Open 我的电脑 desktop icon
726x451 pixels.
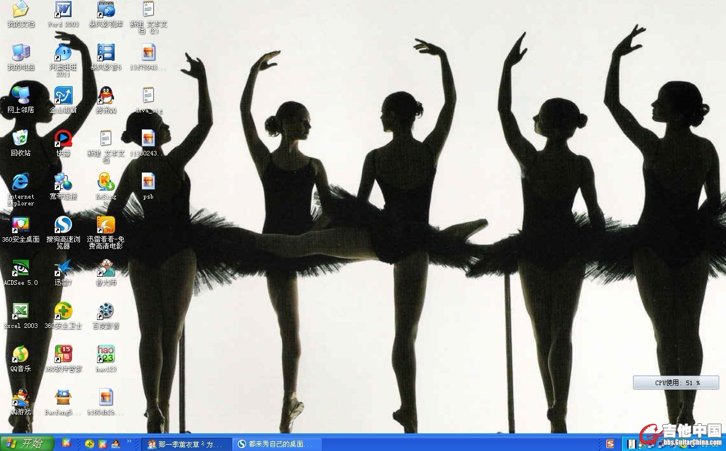(20, 53)
